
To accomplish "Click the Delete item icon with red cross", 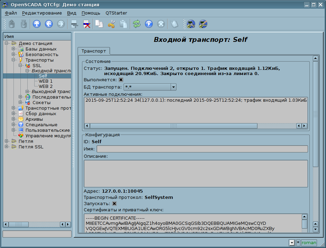I will 87,24.
